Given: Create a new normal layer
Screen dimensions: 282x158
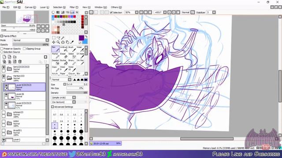Looking at the screenshot, I should [4, 57].
